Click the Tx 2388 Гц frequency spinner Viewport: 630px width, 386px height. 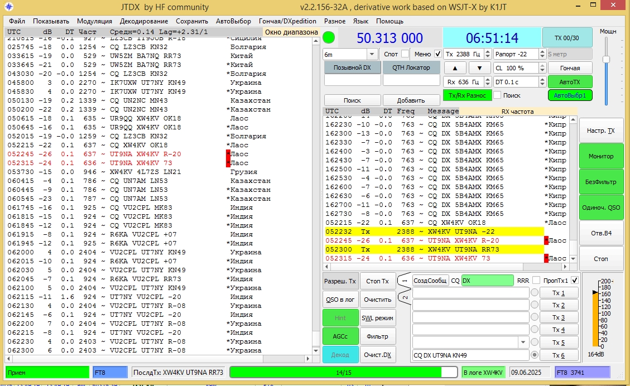(x=468, y=54)
